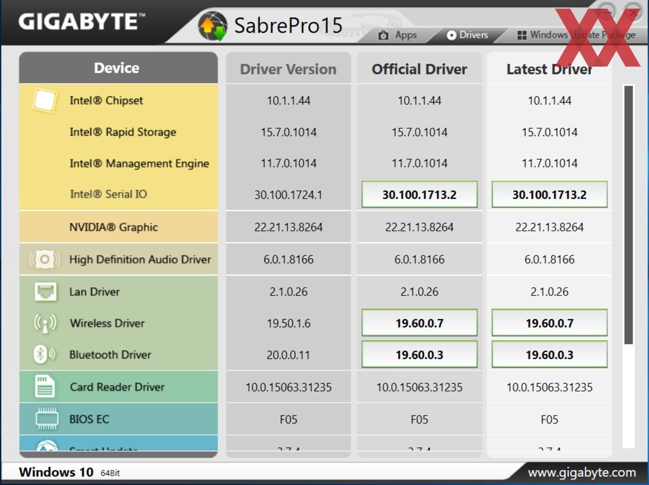
Task: Click the Smart Update globe logo icon
Action: 46,446
